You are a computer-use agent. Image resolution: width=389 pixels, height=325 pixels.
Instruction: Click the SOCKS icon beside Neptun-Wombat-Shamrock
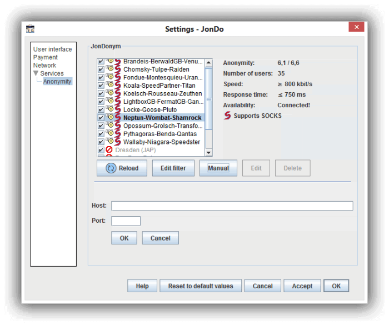click(x=118, y=118)
